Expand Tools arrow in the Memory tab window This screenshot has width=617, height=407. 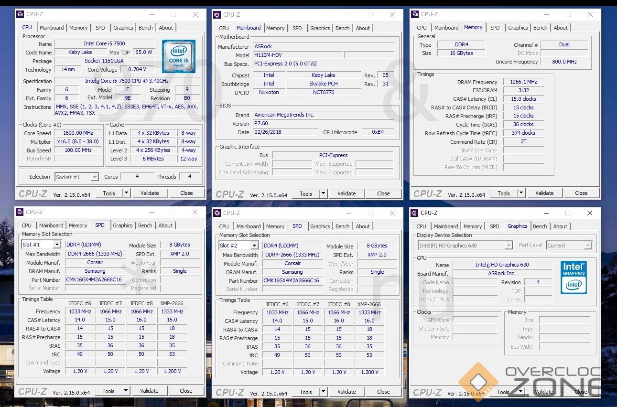point(521,193)
